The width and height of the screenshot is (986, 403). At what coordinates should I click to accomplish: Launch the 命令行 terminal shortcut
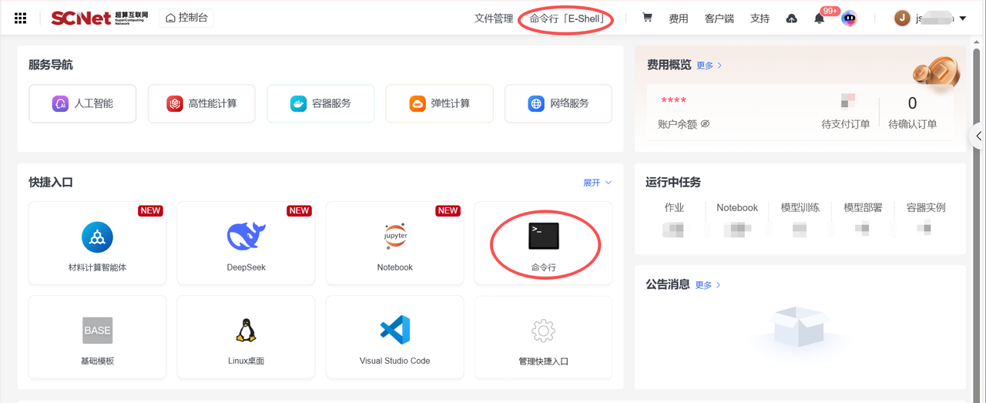coord(543,243)
